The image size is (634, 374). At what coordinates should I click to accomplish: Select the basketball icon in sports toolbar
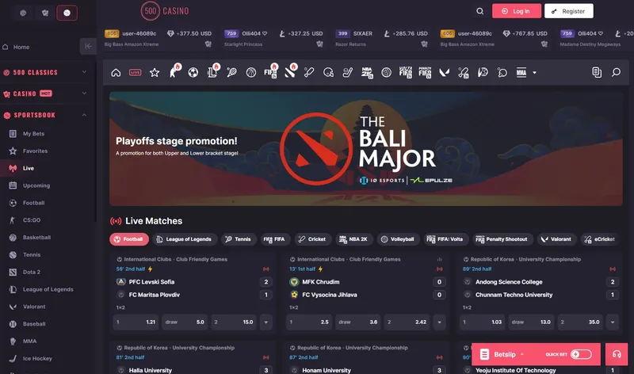pyautogui.click(x=250, y=72)
